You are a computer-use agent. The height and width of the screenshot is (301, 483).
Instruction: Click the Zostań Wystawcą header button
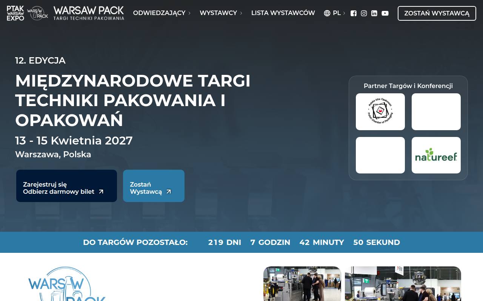[x=437, y=13]
